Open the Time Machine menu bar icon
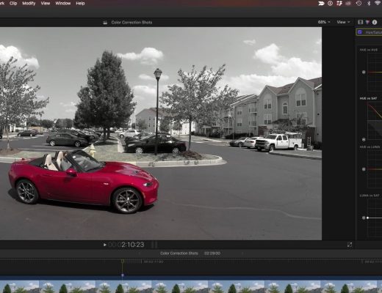This screenshot has width=382, height=293. 358,3
